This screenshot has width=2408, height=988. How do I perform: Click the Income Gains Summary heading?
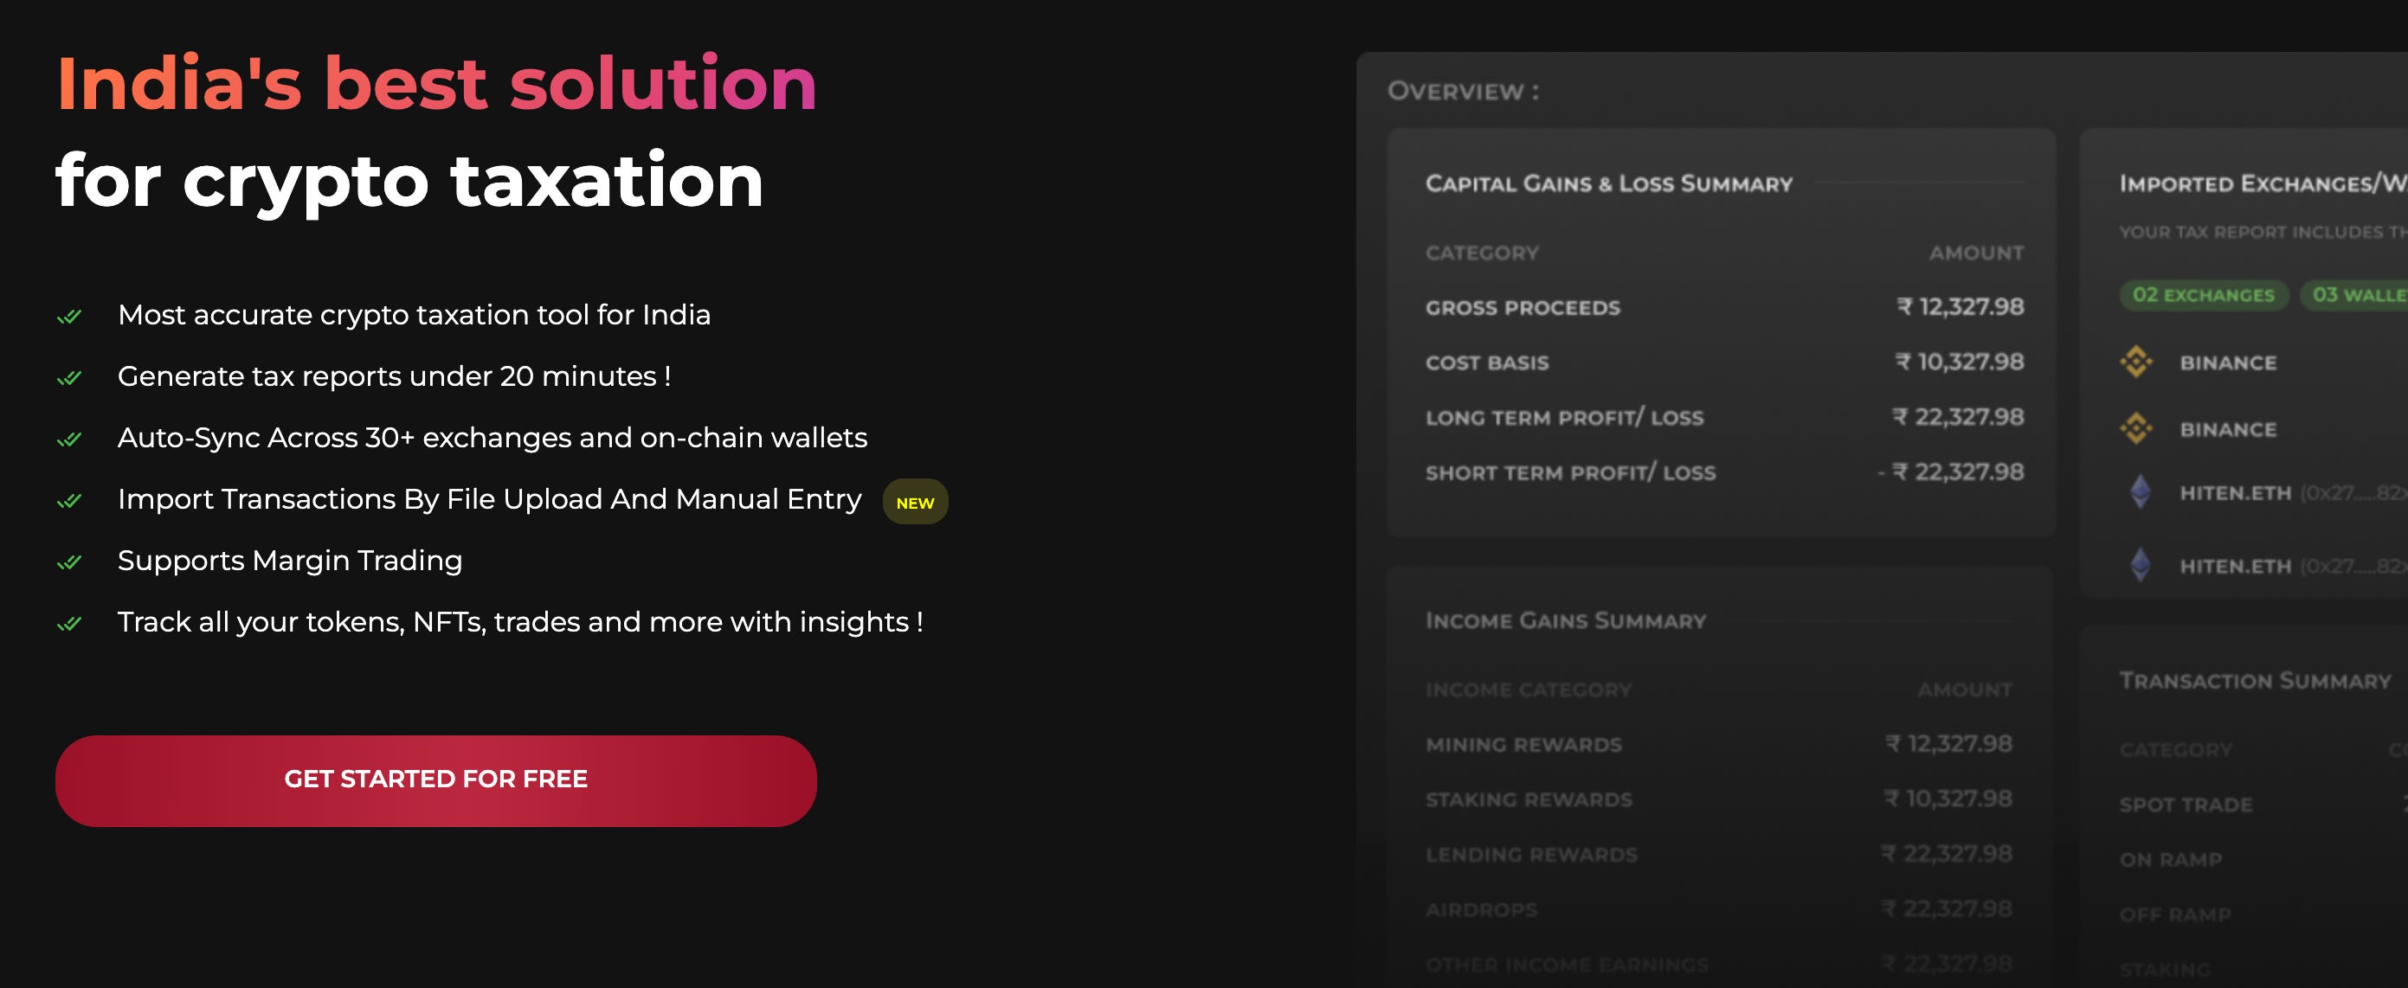[x=1565, y=620]
